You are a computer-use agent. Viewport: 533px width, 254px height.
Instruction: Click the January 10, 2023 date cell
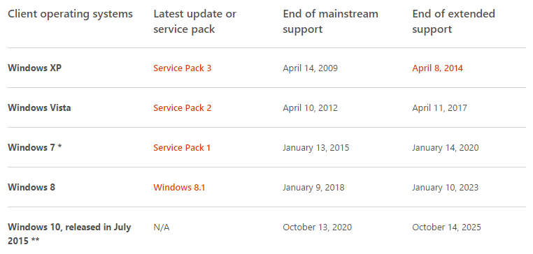click(x=446, y=188)
